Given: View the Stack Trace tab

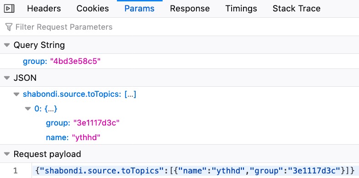Looking at the screenshot, I should [296, 9].
